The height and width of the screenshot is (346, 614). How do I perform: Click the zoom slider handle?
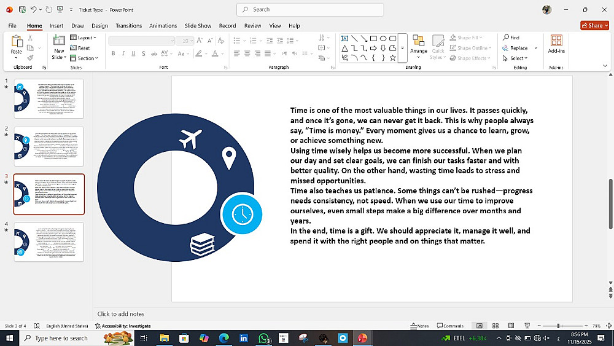(558, 326)
